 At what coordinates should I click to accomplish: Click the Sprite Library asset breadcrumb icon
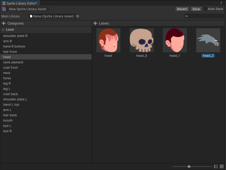[x=4, y=9]
